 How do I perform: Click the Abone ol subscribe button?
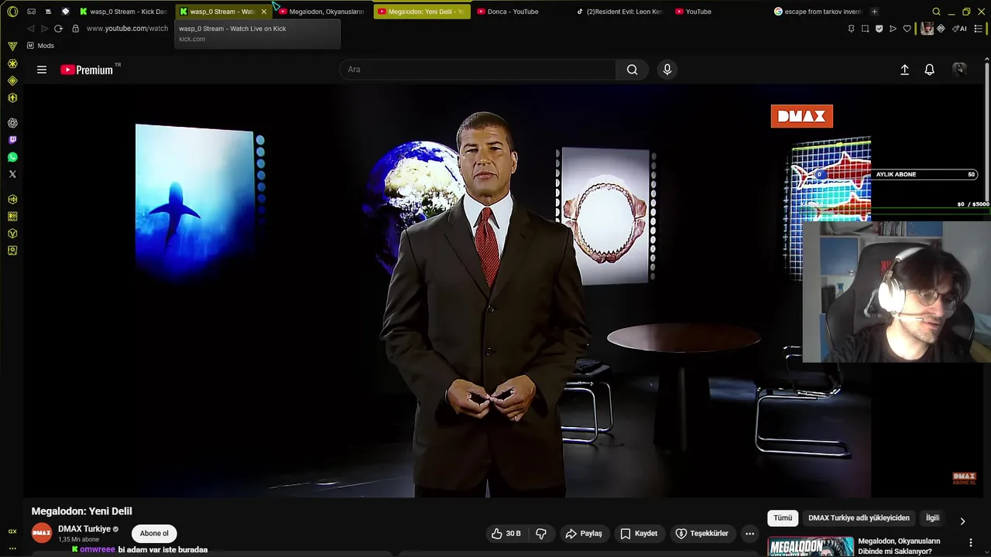tap(154, 533)
